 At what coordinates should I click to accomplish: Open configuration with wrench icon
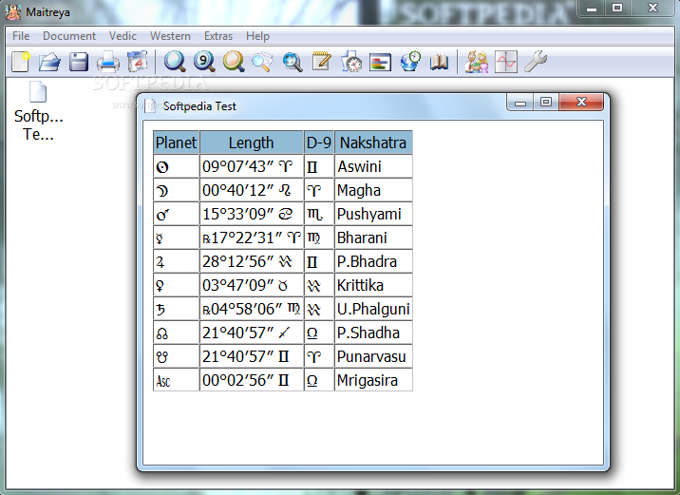point(535,62)
